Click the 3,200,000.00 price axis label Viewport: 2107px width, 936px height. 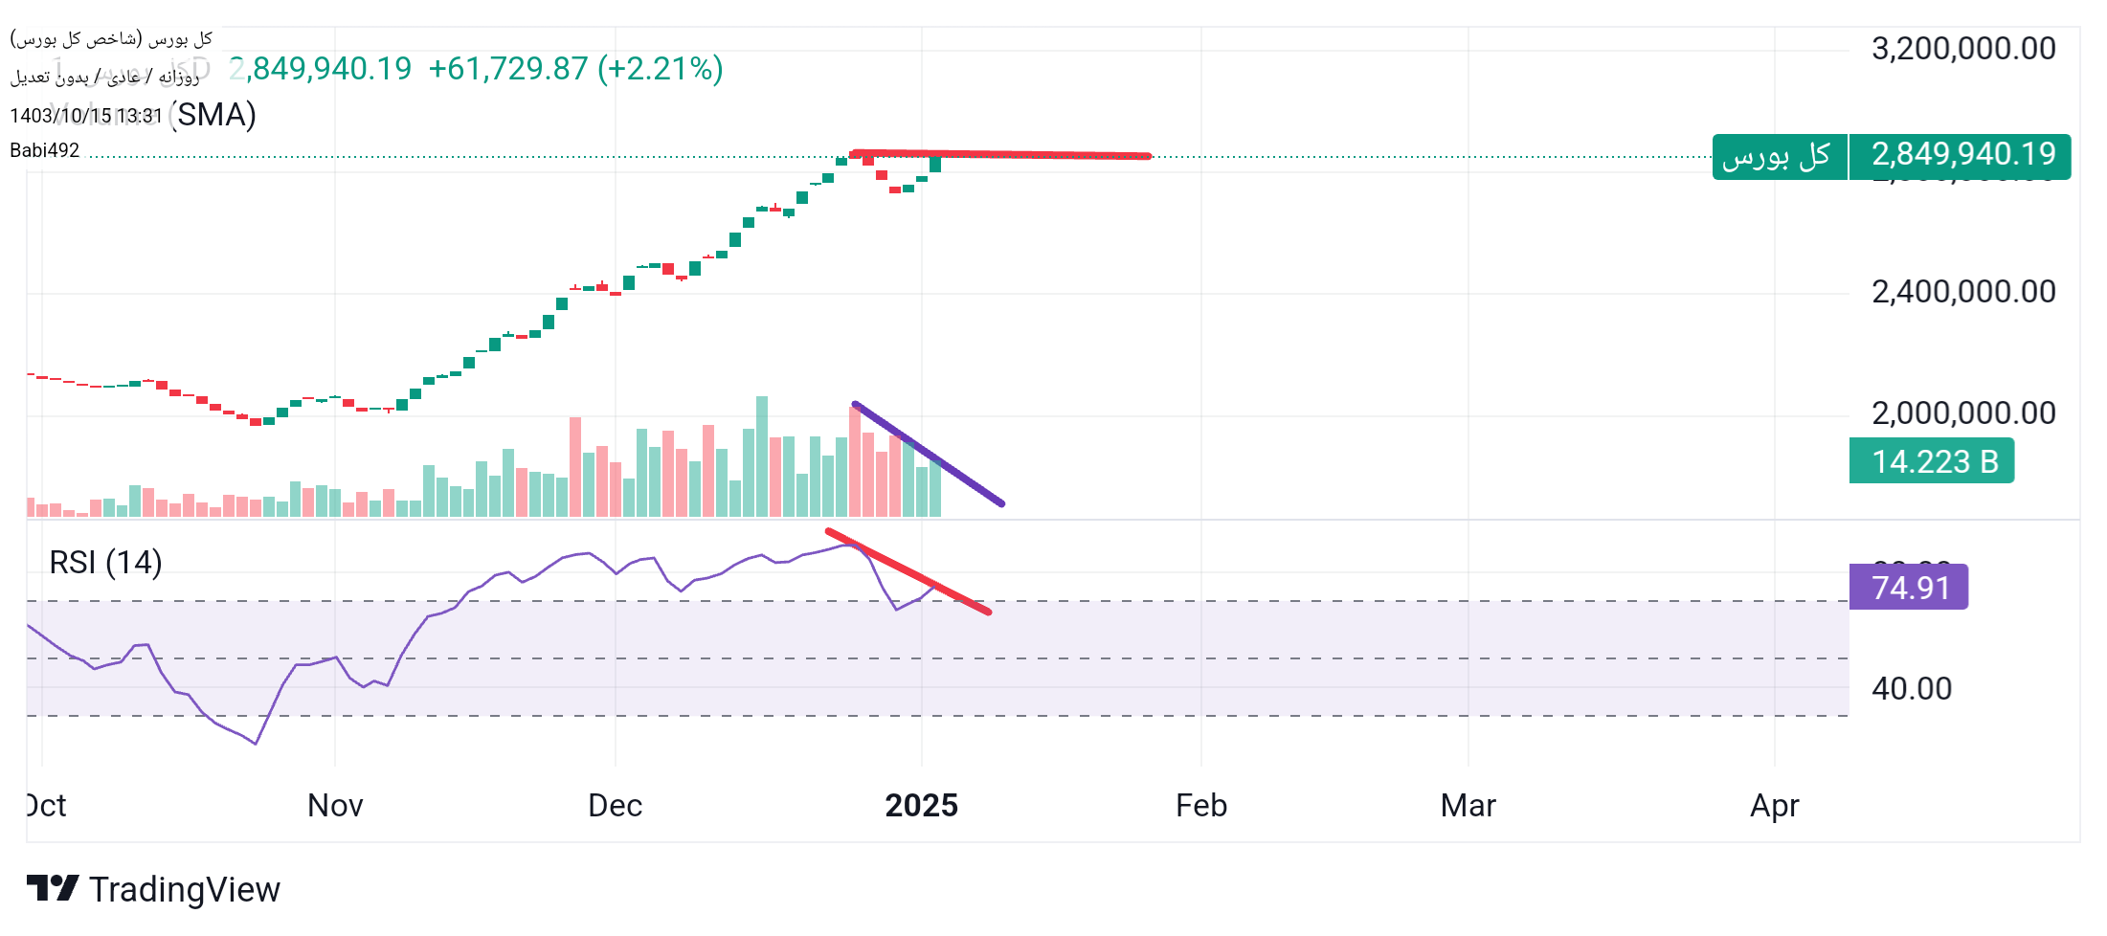[1962, 49]
